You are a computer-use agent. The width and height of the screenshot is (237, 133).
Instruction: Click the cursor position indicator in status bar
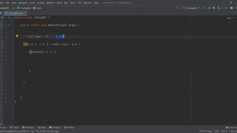(x=206, y=131)
